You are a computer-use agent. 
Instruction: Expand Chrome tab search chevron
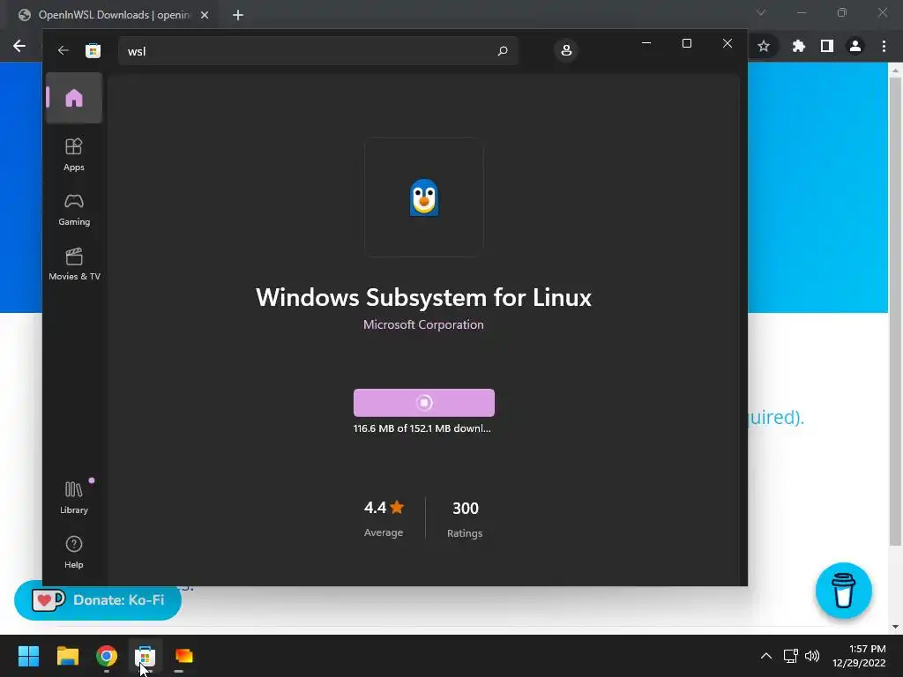[x=761, y=12]
